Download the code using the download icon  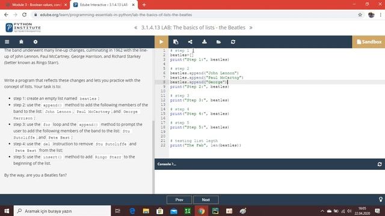tap(205, 42)
